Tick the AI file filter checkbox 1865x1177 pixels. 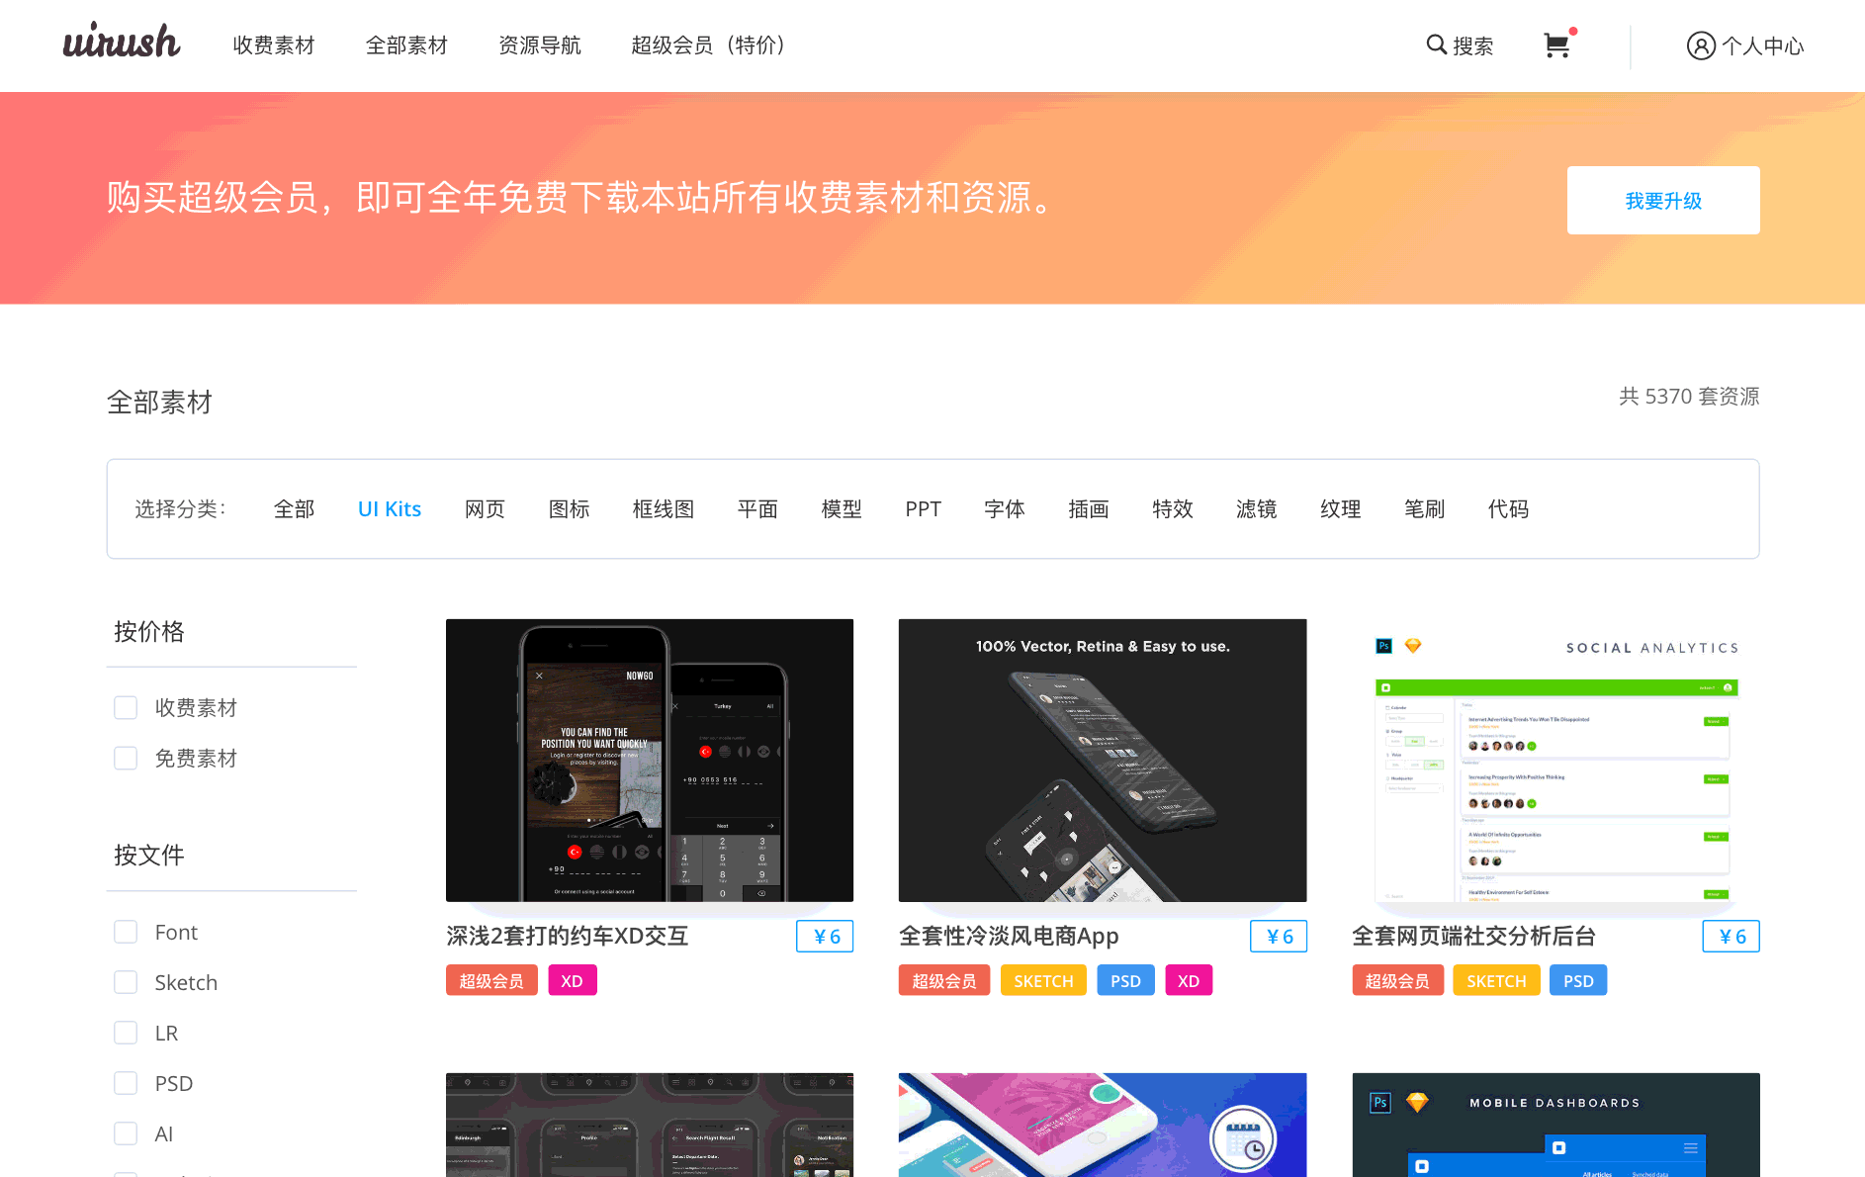[126, 1134]
